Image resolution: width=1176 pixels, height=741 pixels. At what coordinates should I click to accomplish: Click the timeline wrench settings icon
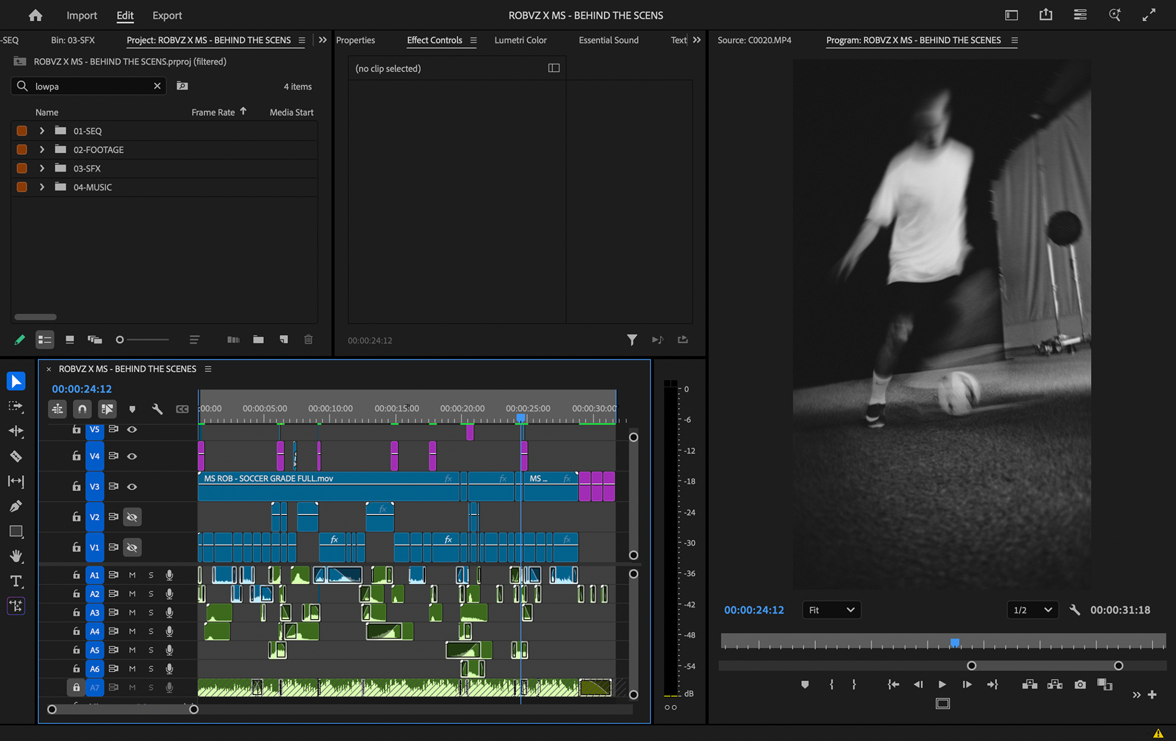[157, 409]
